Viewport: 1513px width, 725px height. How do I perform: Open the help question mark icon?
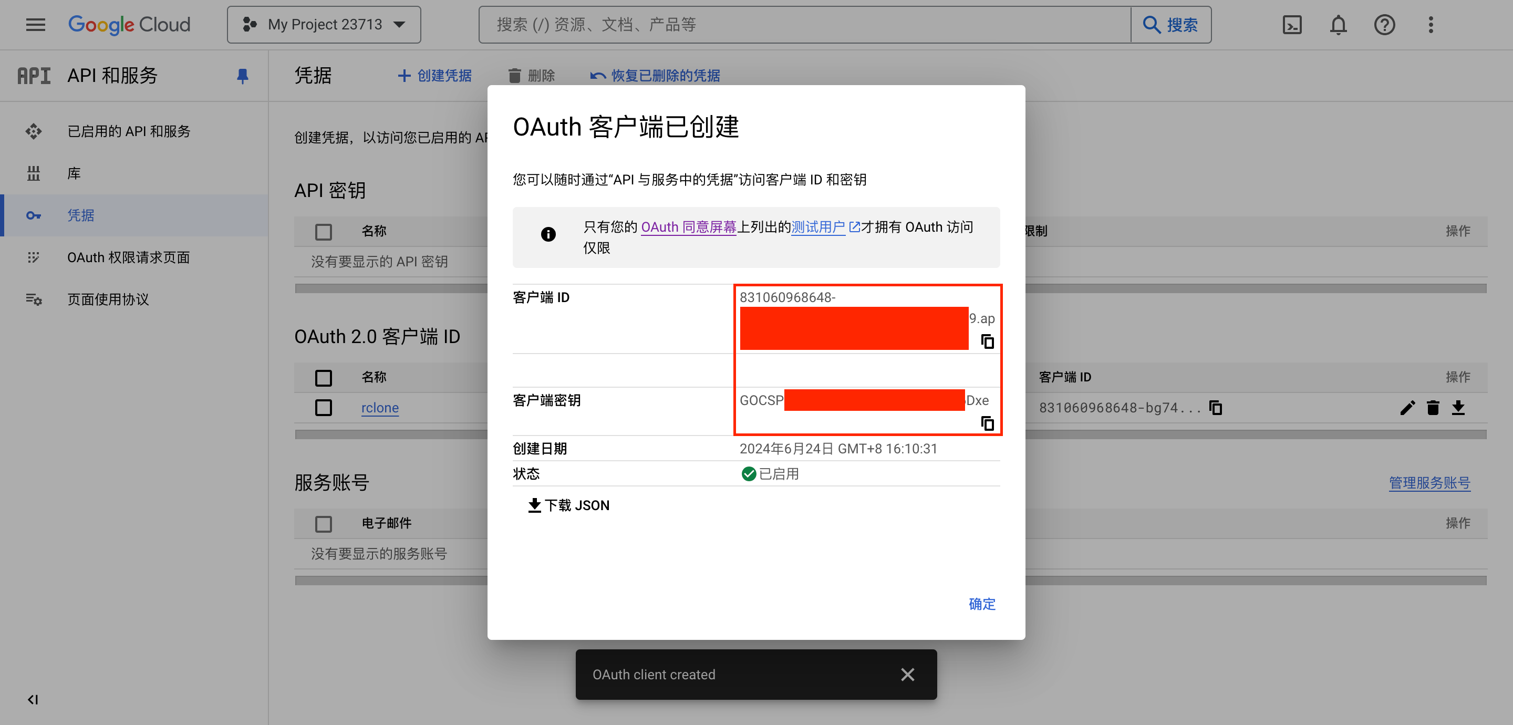point(1384,25)
